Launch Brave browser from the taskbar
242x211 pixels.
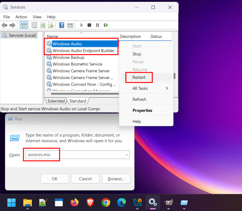[x=90, y=202]
